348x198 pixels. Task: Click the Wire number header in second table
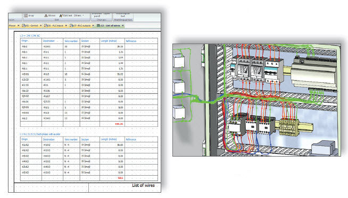(x=71, y=140)
